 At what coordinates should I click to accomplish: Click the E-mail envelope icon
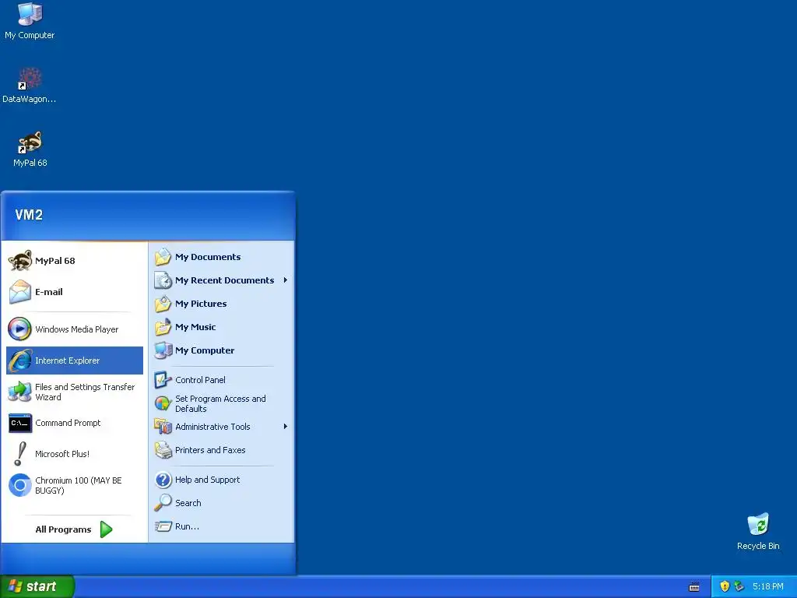[x=19, y=292]
